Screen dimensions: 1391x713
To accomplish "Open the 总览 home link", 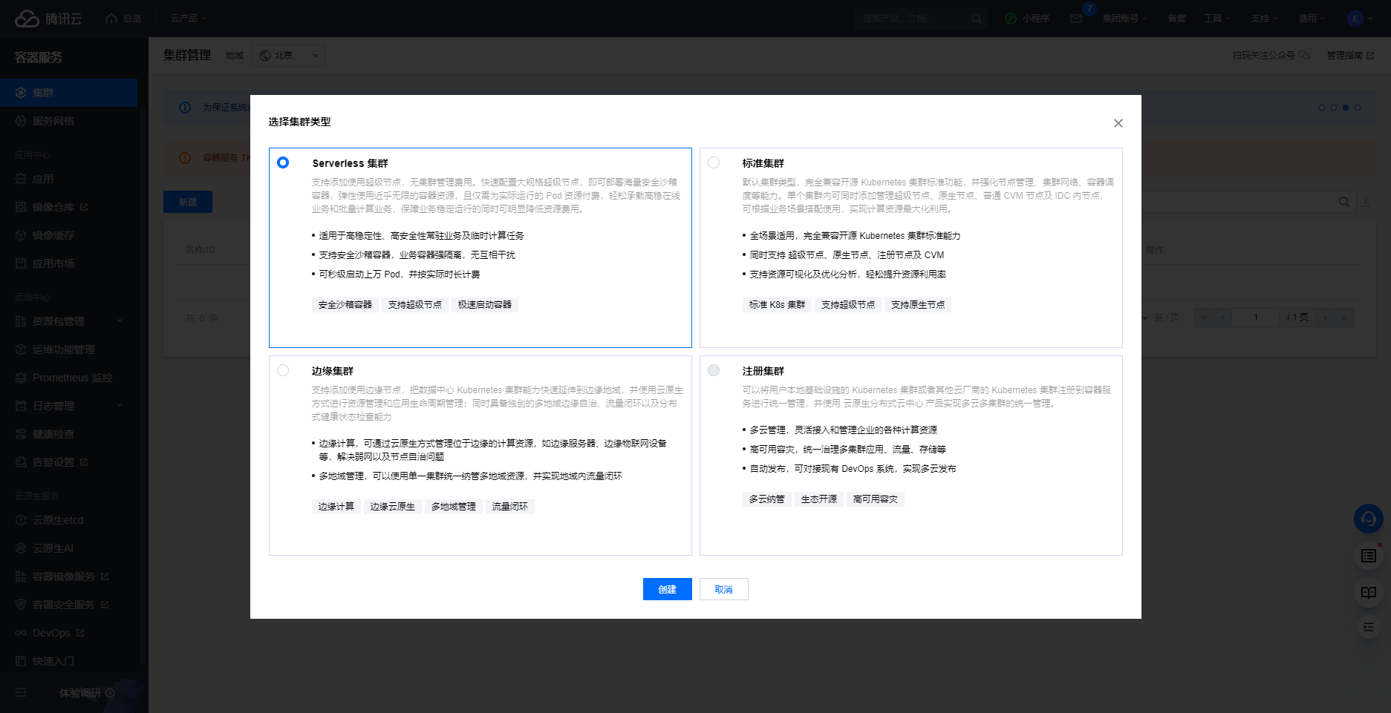I will 123,19.
